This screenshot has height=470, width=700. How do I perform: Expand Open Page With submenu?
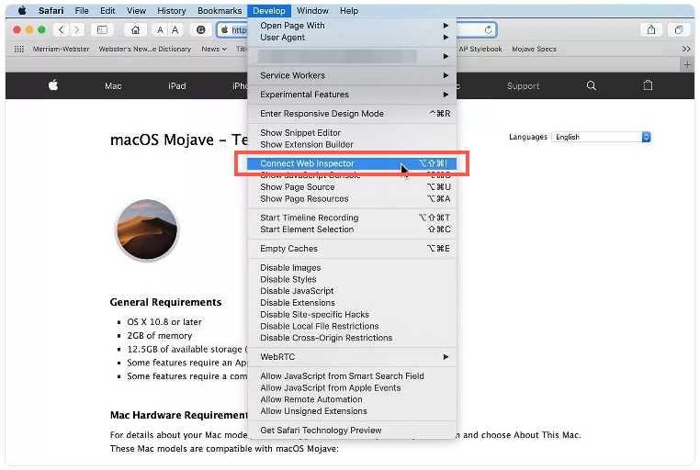pyautogui.click(x=352, y=26)
